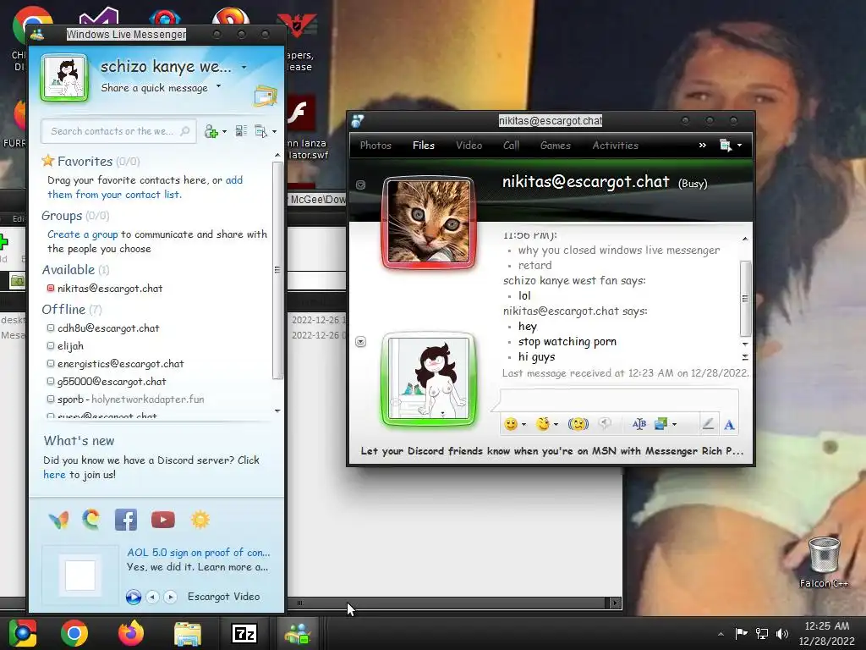The height and width of the screenshot is (650, 866).
Task: Open the quick message dropdown arrow
Action: [x=219, y=86]
